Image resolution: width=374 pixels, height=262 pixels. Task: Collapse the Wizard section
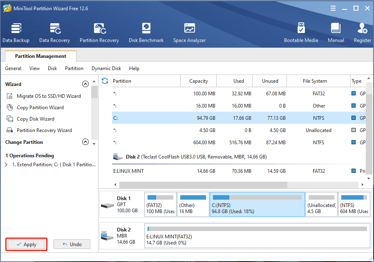(85, 84)
